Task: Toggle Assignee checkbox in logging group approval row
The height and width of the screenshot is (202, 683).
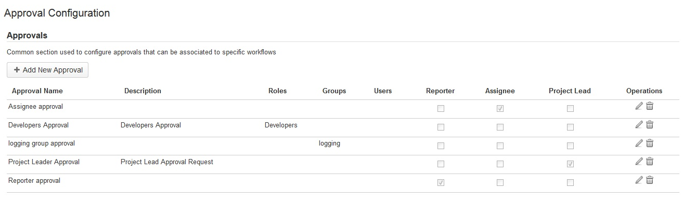Action: 500,146
